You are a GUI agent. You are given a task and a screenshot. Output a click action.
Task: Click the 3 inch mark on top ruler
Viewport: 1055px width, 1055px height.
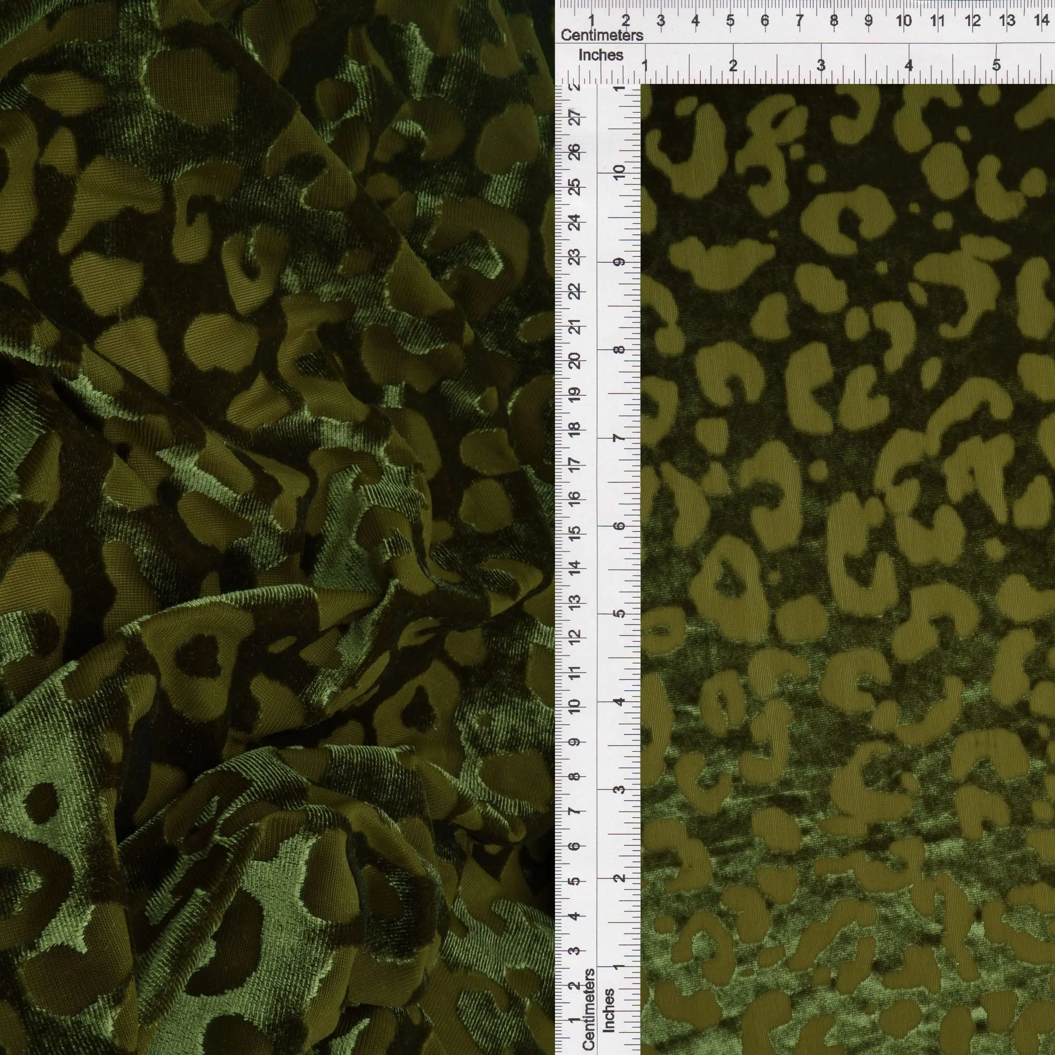click(x=821, y=65)
